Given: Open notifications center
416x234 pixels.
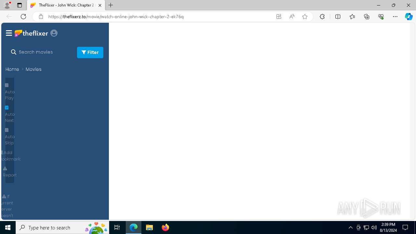Looking at the screenshot, I should pyautogui.click(x=405, y=227).
